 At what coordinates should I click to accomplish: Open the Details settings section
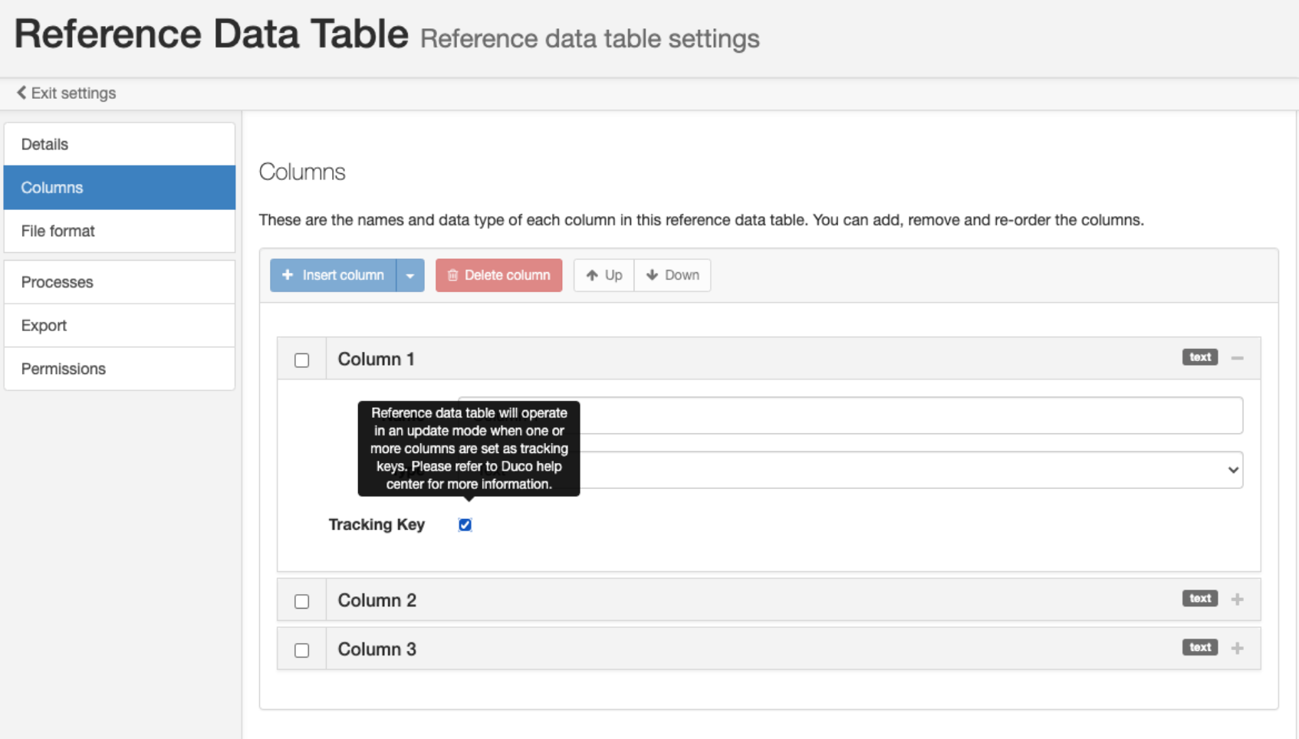pyautogui.click(x=120, y=144)
